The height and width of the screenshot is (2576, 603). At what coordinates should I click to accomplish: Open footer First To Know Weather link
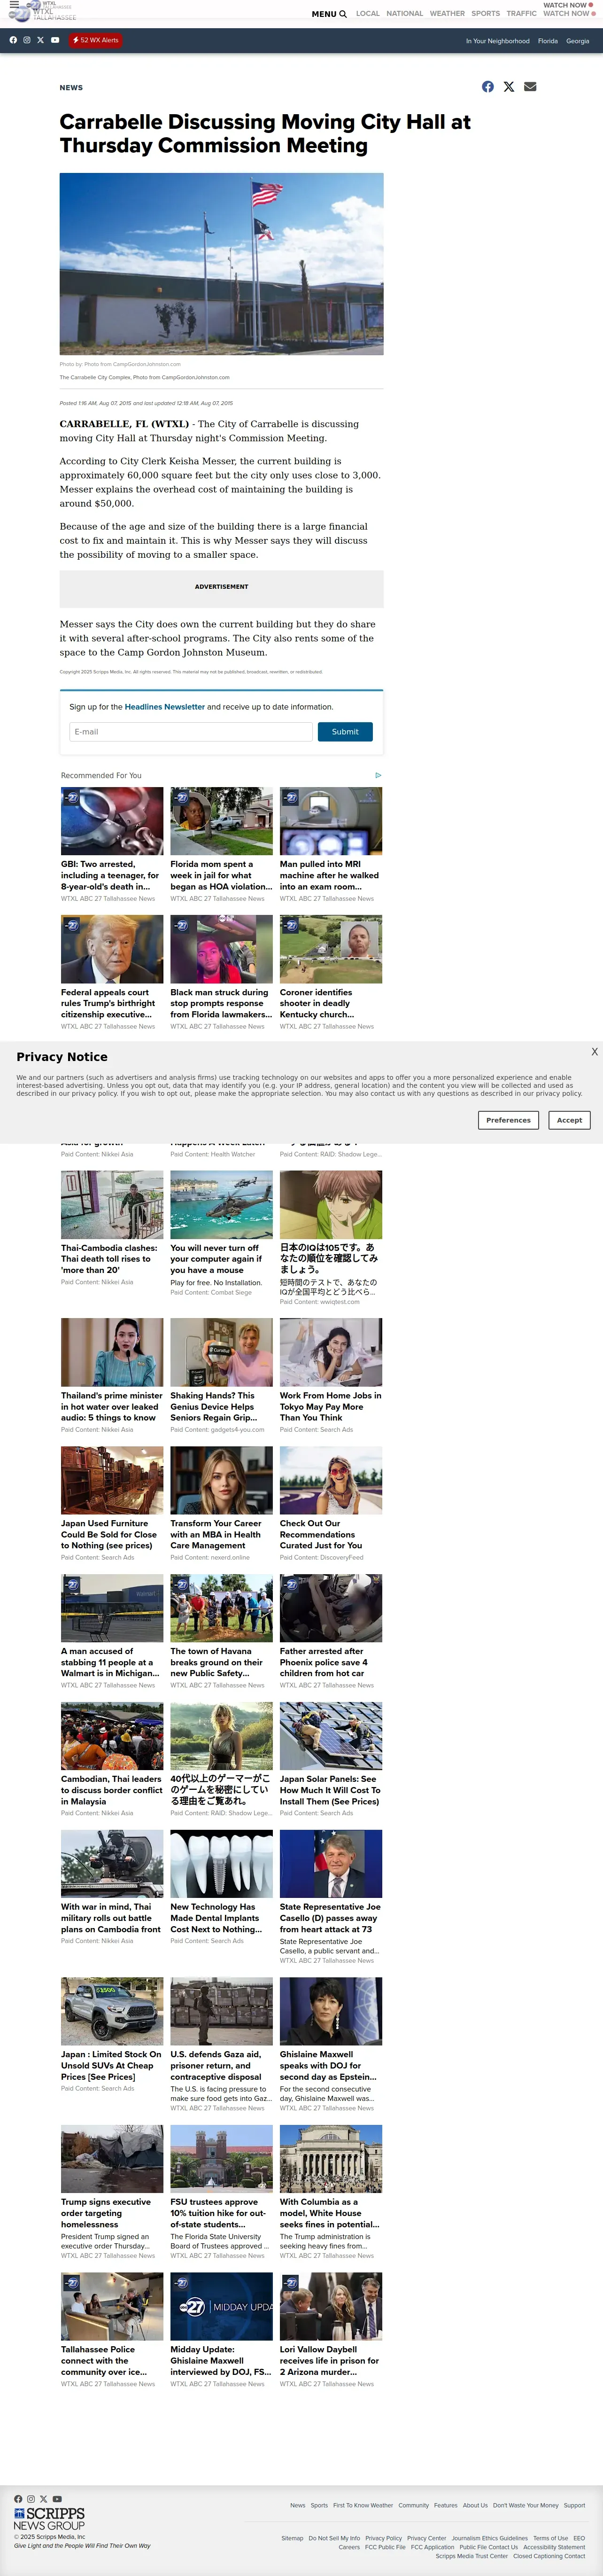363,2505
